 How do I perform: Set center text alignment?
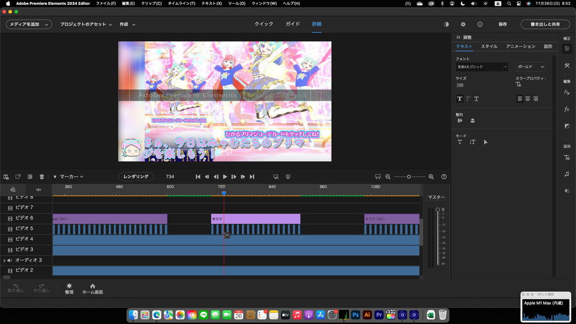(527, 99)
